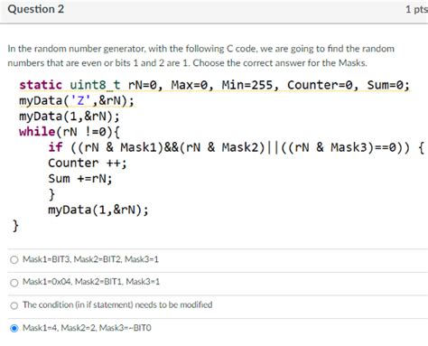This screenshot has height=346, width=428.
Task: Click the answer text 'Mask1=0x04, Mask2=BIT1, Mask3=1'
Action: (x=91, y=282)
